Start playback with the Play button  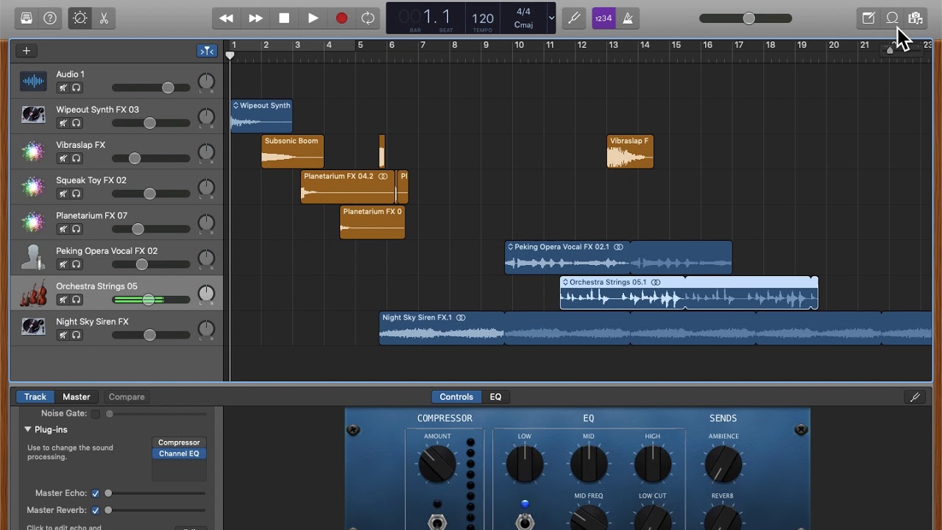[x=313, y=18]
